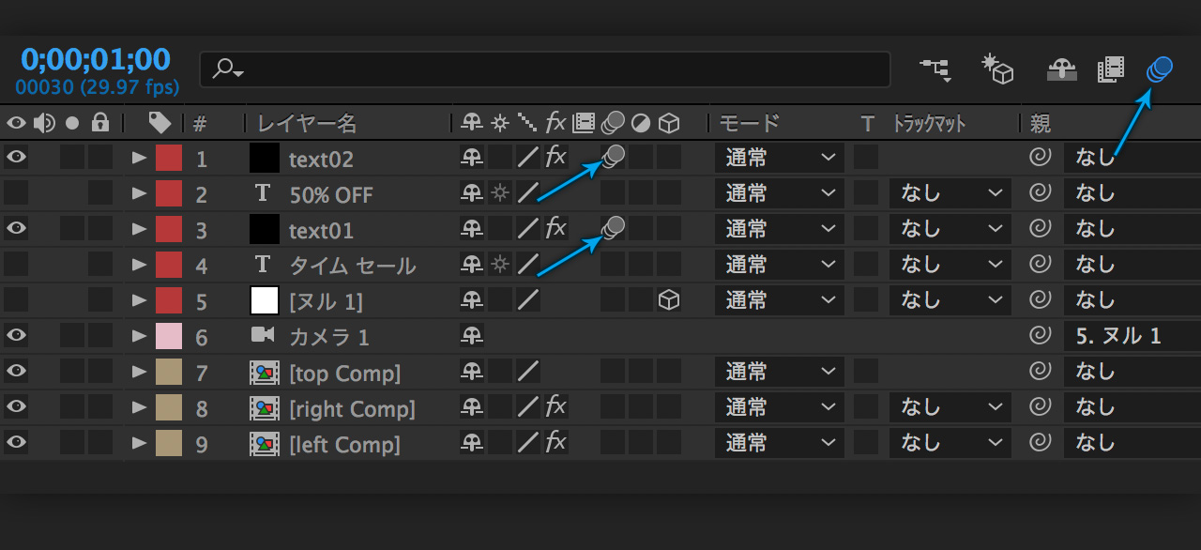This screenshot has width=1201, height=550.
Task: Click the モード column header
Action: point(749,123)
